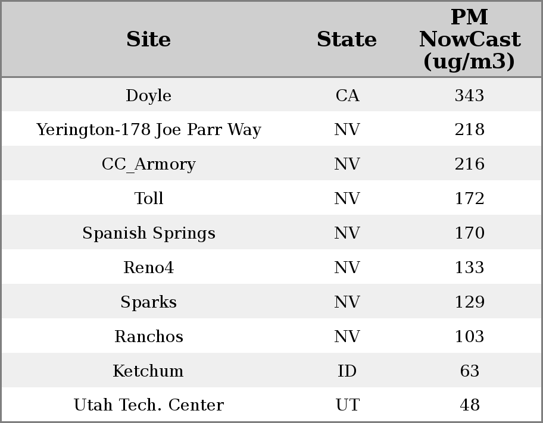Screen dimensions: 543x423
Task: Click the Site column header
Action: tap(149, 39)
